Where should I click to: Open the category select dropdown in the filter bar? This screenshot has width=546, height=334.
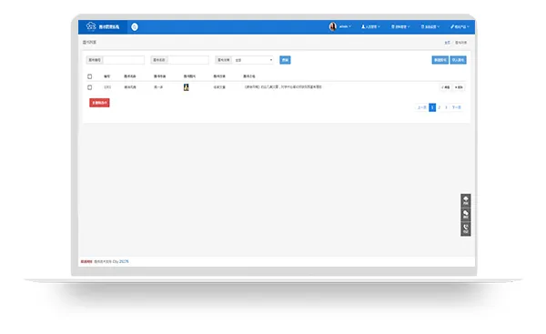(x=253, y=60)
